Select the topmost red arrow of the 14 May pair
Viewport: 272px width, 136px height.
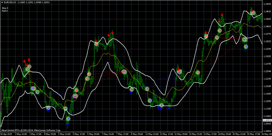pos(222,15)
